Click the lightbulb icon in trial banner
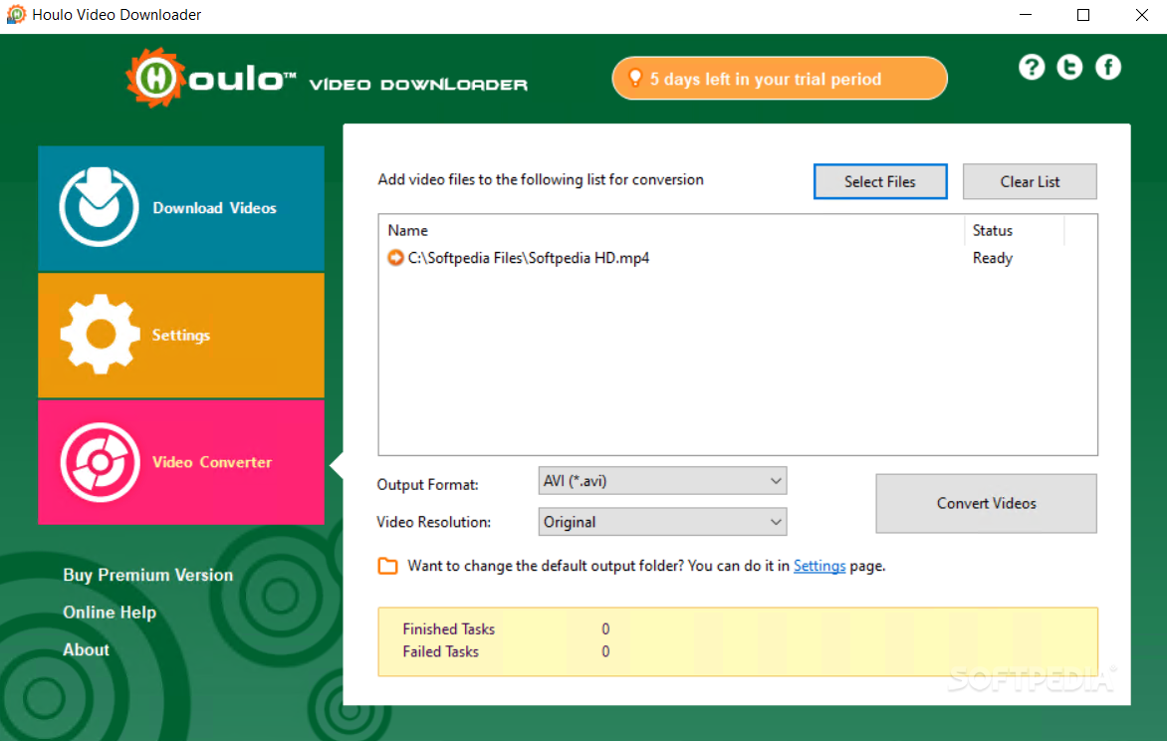 [x=635, y=79]
